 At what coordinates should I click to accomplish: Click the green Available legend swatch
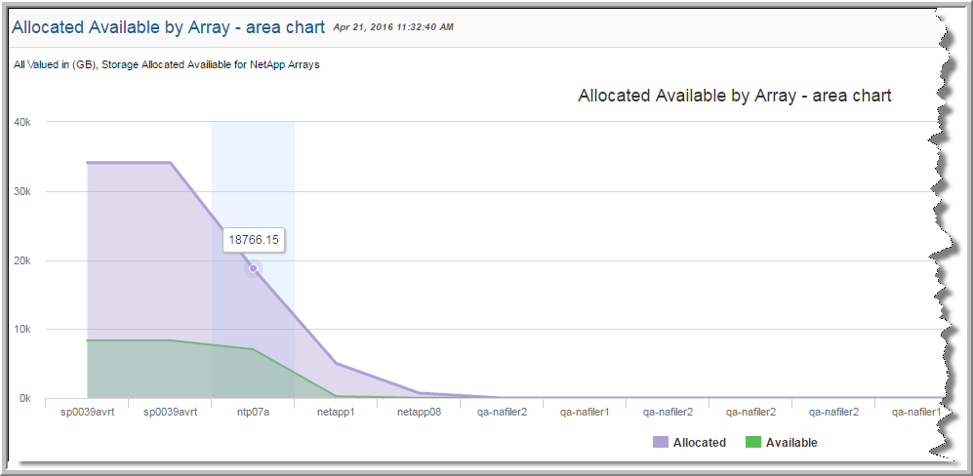[x=753, y=443]
